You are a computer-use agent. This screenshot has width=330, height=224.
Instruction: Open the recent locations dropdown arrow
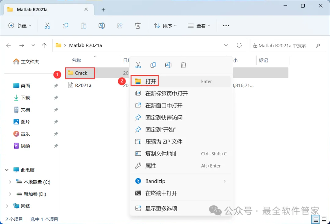(33, 45)
